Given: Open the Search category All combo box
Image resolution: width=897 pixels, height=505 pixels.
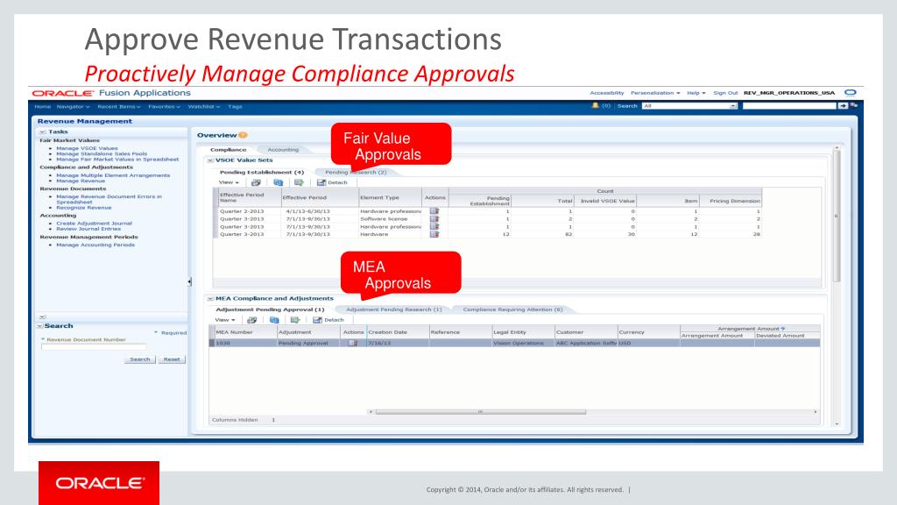Looking at the screenshot, I should [689, 106].
